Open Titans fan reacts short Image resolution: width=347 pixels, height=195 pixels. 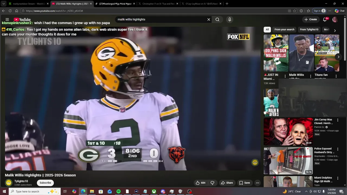[327, 53]
